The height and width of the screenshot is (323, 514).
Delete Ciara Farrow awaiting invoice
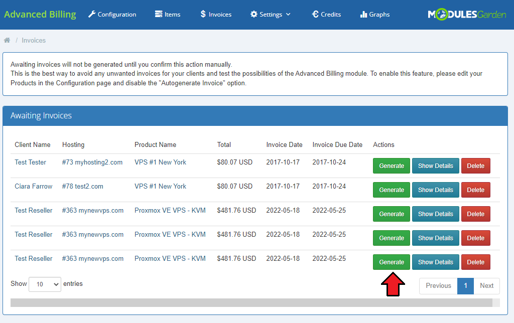click(x=476, y=190)
